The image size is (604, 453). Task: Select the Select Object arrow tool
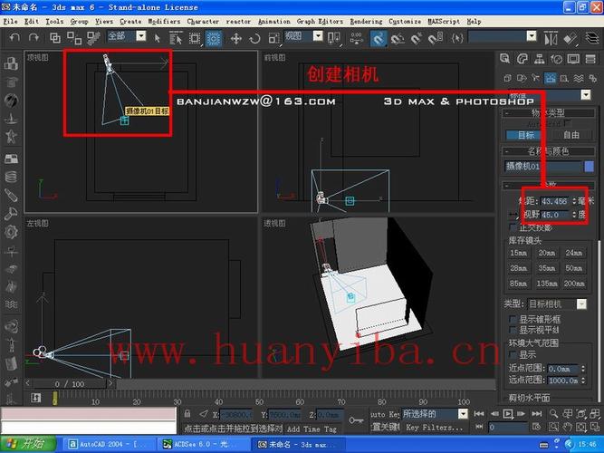point(157,38)
